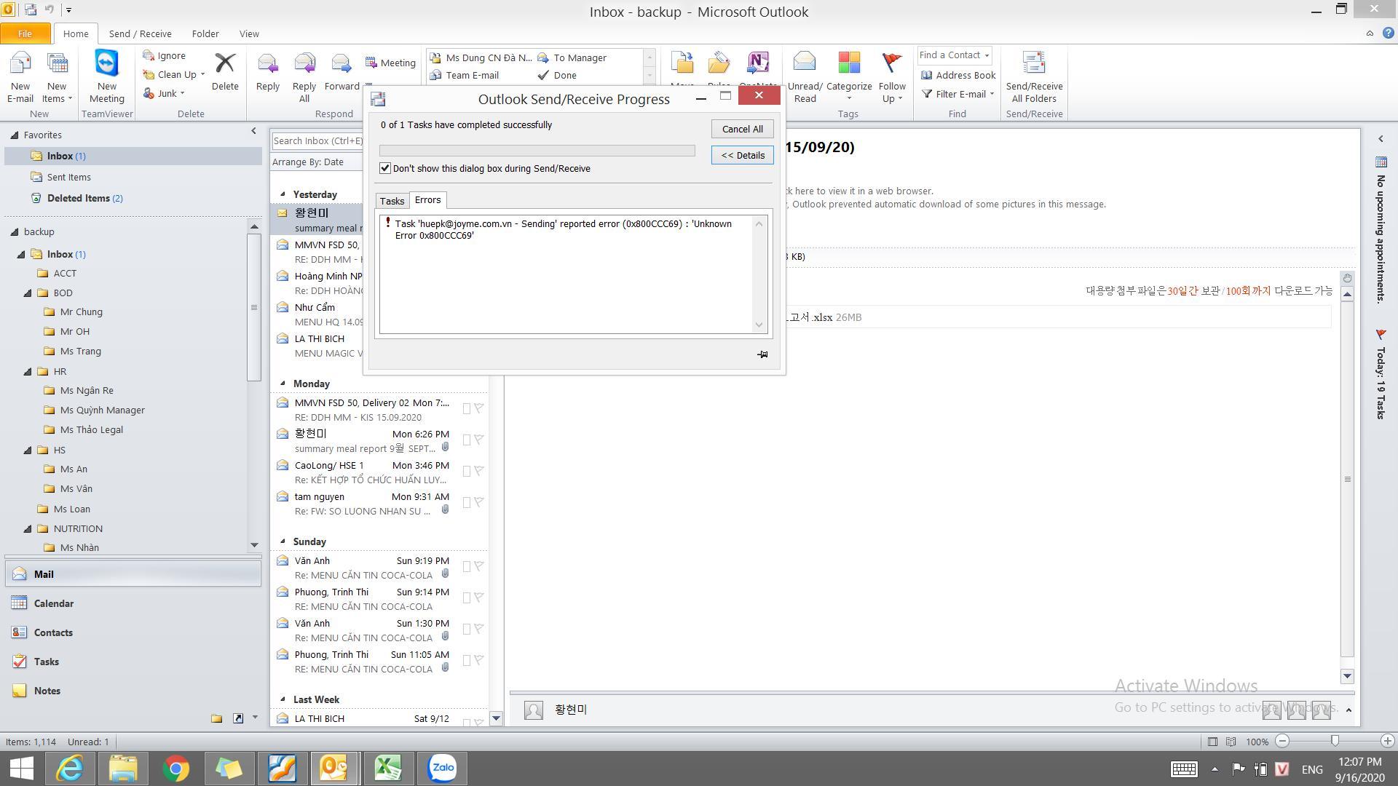This screenshot has height=786, width=1398.
Task: Switch to the View ribbon tab
Action: tap(249, 33)
